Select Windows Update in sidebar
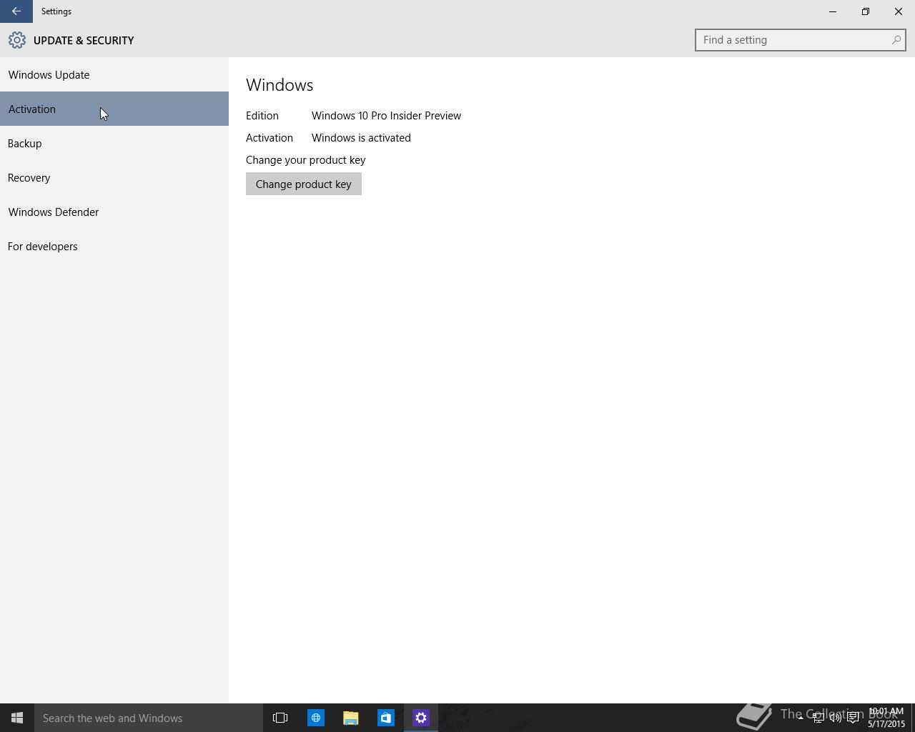The image size is (915, 732). [114, 74]
